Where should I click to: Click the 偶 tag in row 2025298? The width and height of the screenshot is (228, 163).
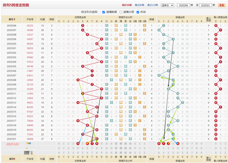tap(121, 34)
